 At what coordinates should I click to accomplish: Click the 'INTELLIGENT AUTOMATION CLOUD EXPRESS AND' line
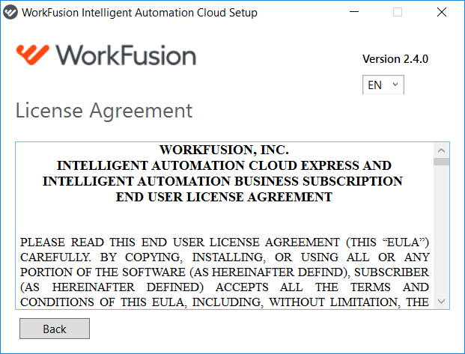pyautogui.click(x=224, y=165)
